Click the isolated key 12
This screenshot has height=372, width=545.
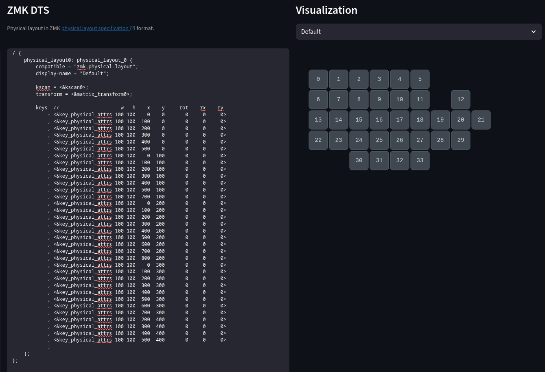coord(461,100)
